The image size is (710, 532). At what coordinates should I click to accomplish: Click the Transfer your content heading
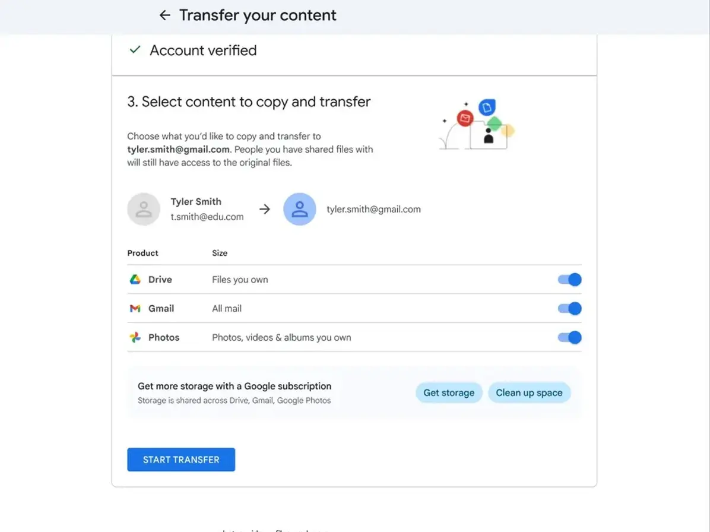pyautogui.click(x=258, y=15)
